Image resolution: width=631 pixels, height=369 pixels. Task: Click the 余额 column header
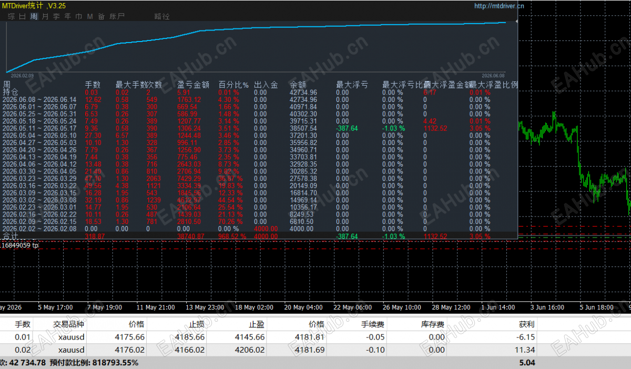click(298, 85)
